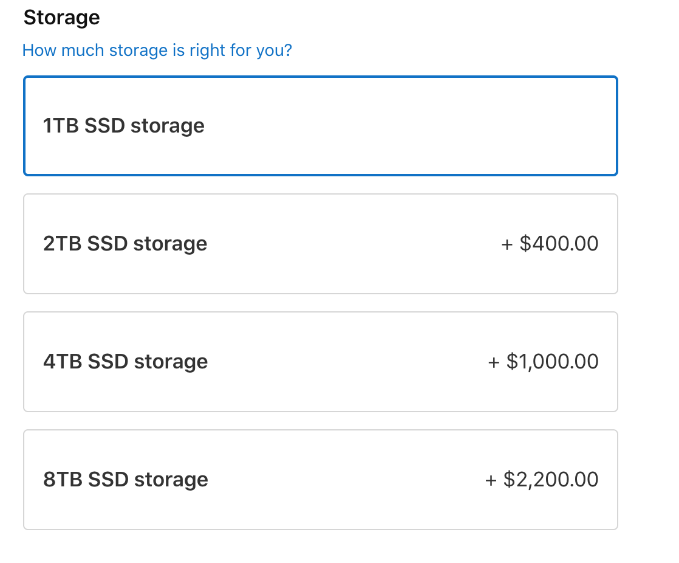Click the + $1,000.00 price
This screenshot has width=679, height=563.
click(543, 362)
